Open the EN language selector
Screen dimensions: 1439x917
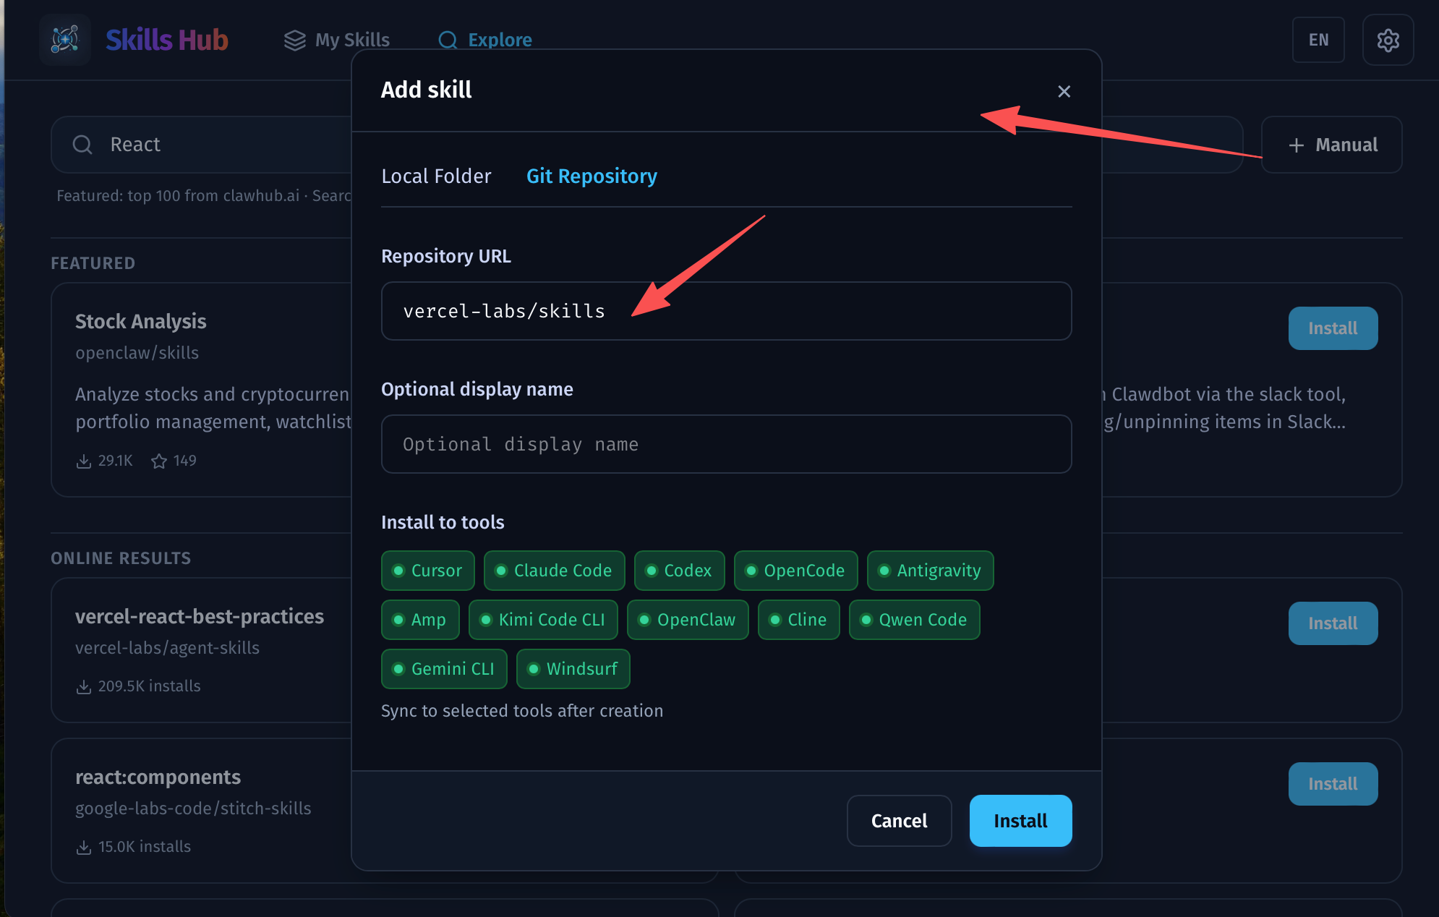[1318, 40]
